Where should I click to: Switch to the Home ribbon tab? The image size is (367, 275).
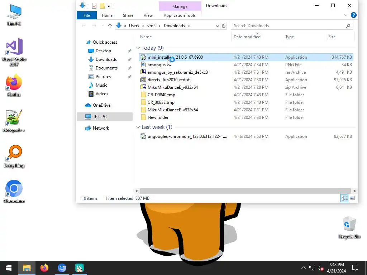click(107, 15)
